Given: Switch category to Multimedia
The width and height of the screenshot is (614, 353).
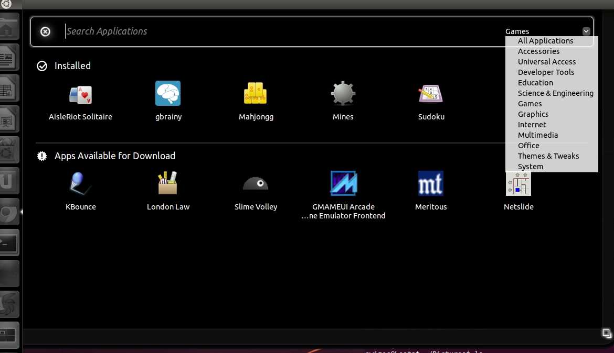Looking at the screenshot, I should [538, 135].
